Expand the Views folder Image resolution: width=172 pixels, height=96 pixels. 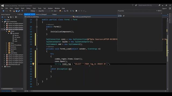click(6, 43)
